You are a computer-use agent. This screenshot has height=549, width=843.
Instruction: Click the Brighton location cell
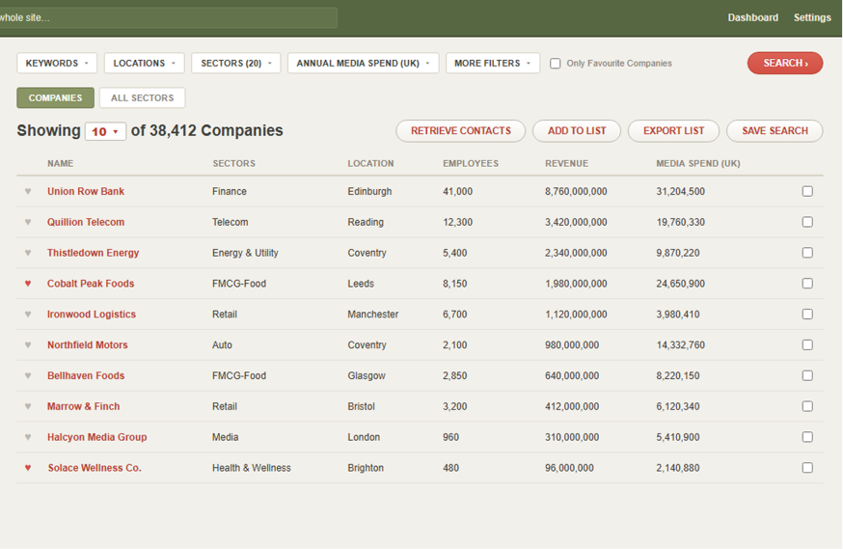click(x=366, y=468)
